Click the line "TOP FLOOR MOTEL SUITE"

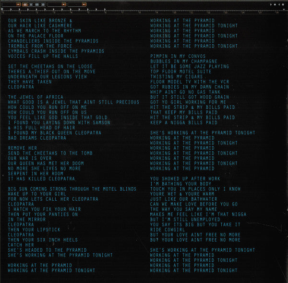(x=181, y=71)
